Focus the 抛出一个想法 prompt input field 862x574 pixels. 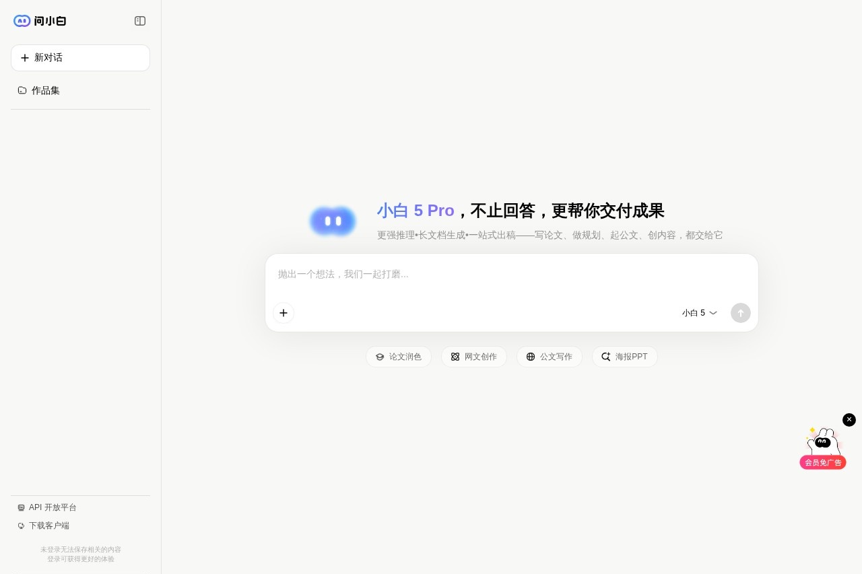[x=512, y=275]
